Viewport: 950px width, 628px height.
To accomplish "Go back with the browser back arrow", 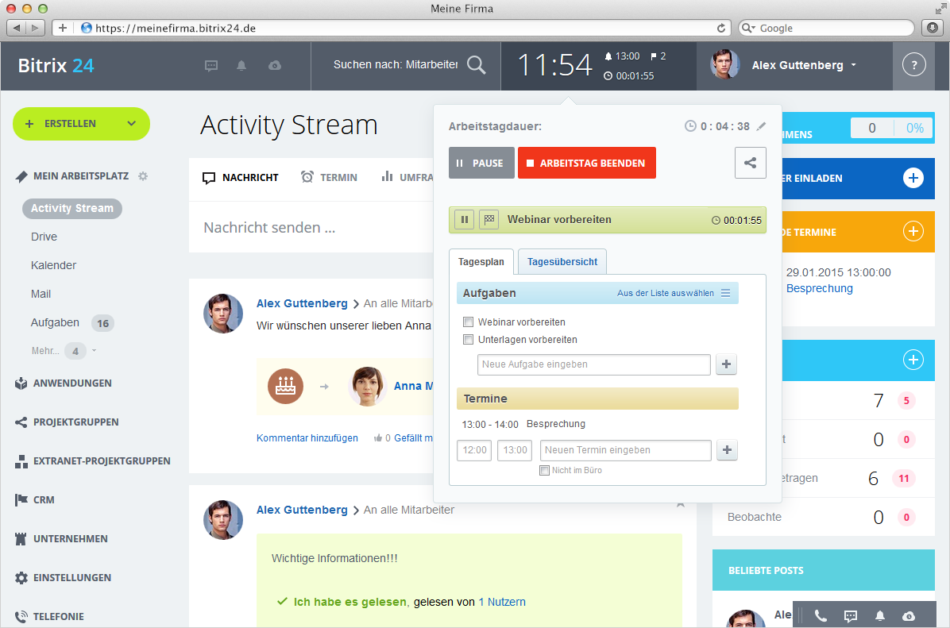I will pos(17,28).
